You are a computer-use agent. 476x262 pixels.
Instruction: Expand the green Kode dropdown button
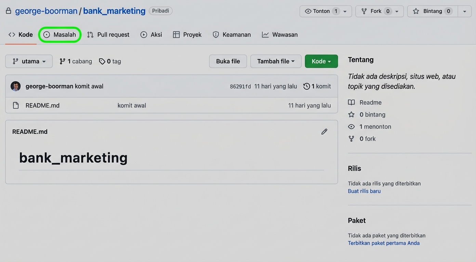click(x=321, y=61)
